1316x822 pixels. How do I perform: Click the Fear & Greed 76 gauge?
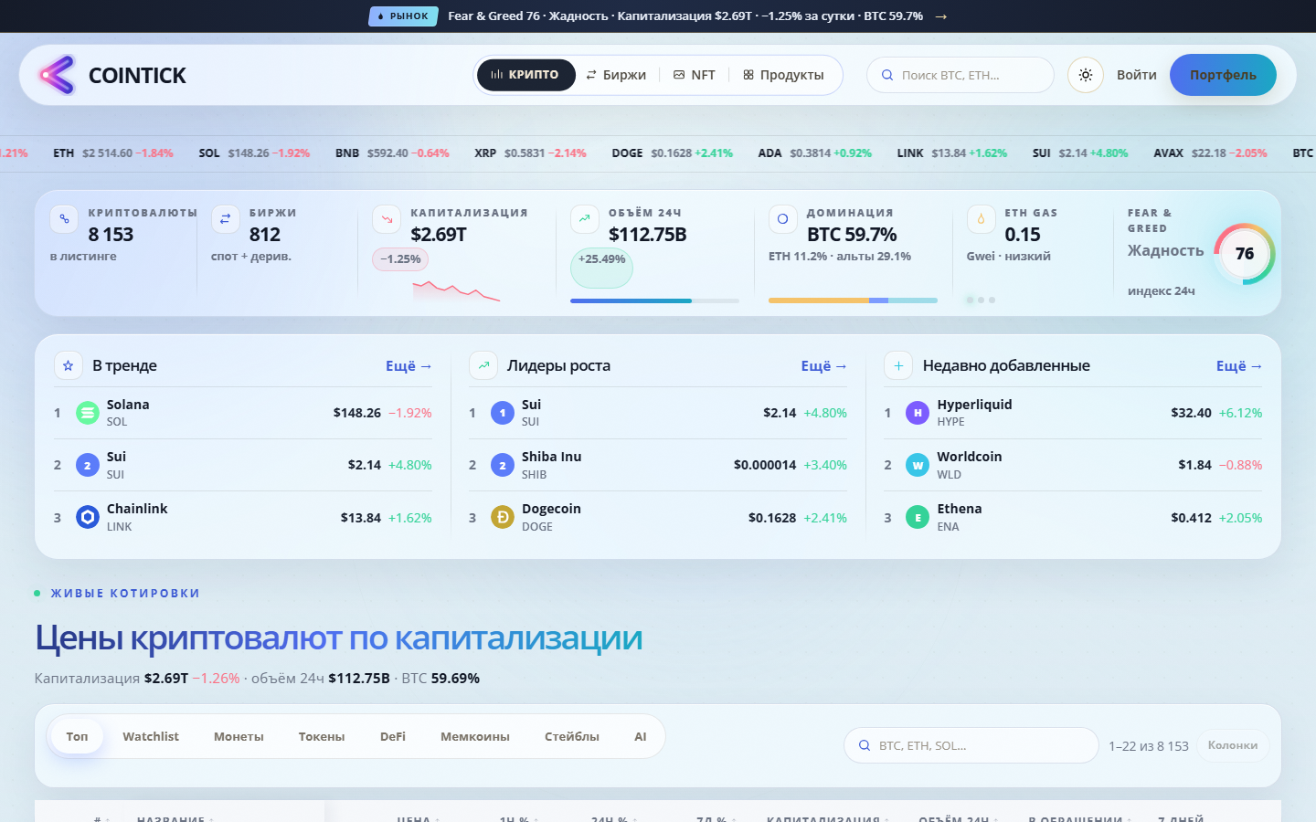coord(1244,253)
